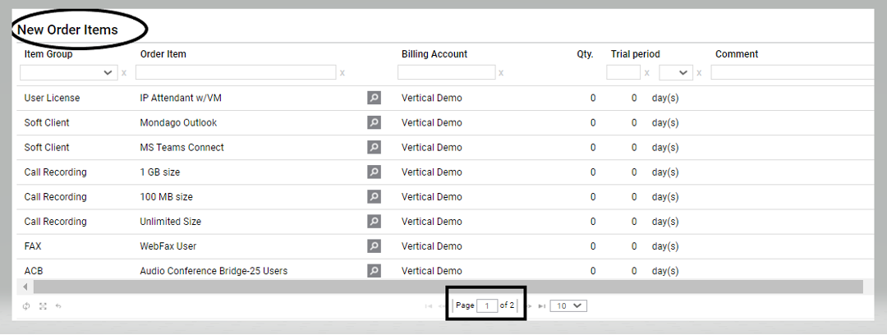The width and height of the screenshot is (887, 335).
Task: Click the refresh grid icon at bottom left
Action: pos(26,306)
